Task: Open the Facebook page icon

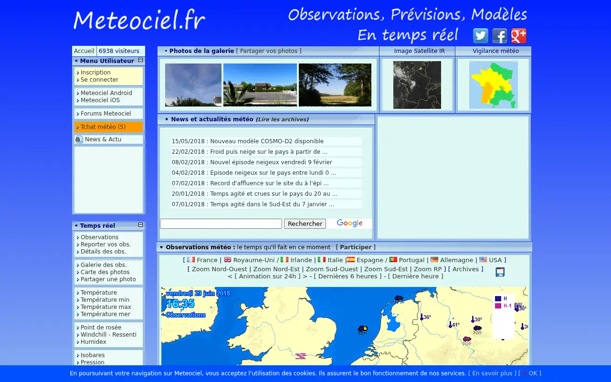Action: 500,36
